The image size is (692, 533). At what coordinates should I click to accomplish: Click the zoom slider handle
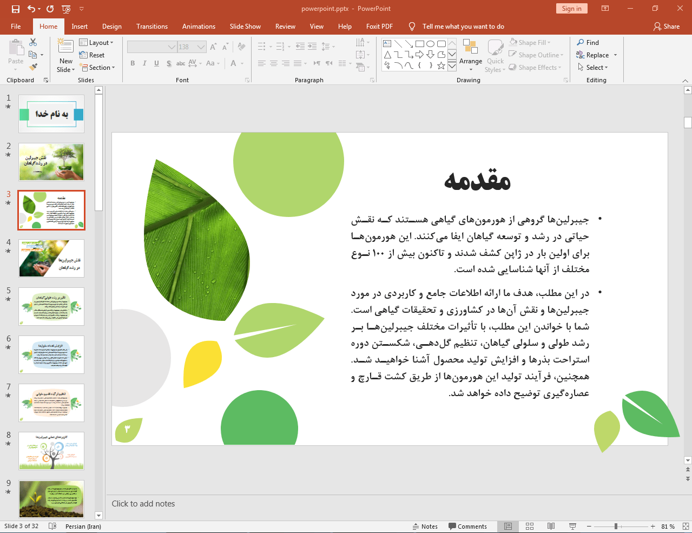click(x=616, y=526)
